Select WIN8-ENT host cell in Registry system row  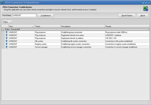pyautogui.click(x=22, y=44)
